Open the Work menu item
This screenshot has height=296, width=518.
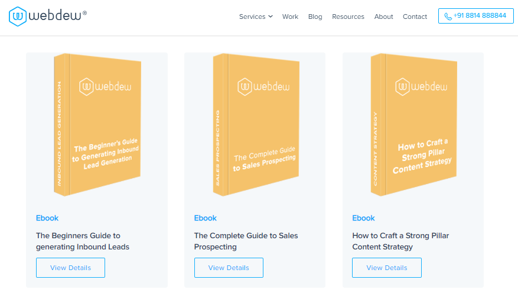[290, 17]
